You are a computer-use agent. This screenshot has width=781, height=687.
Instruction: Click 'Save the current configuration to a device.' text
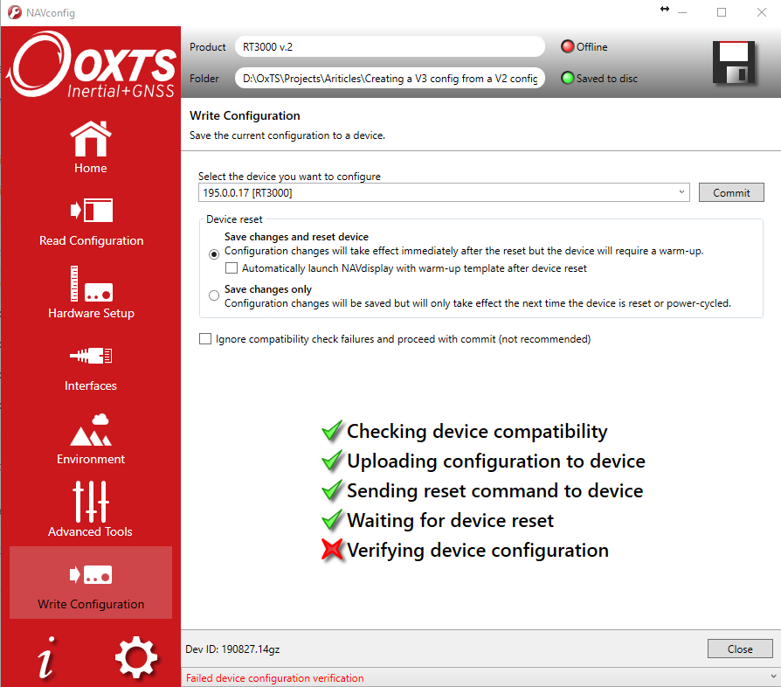click(x=287, y=135)
